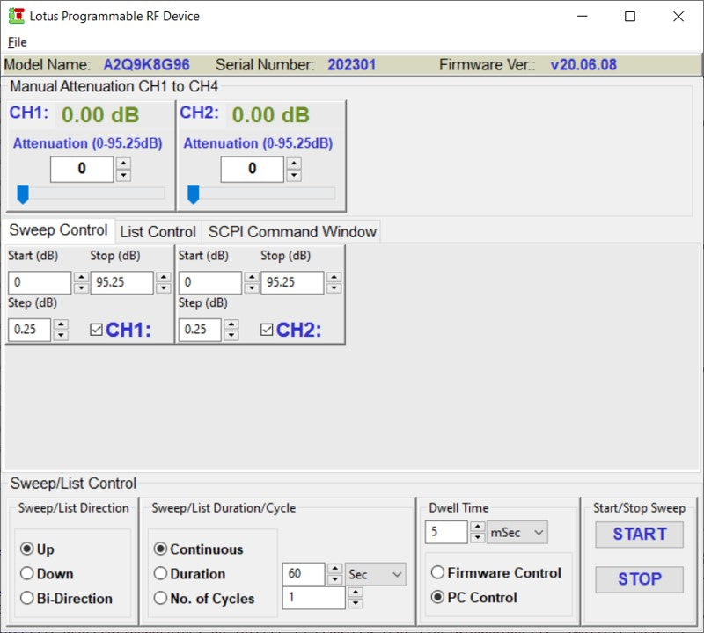The width and height of the screenshot is (704, 633).
Task: Decrease CH2 attenuation with down arrow
Action: [x=294, y=176]
